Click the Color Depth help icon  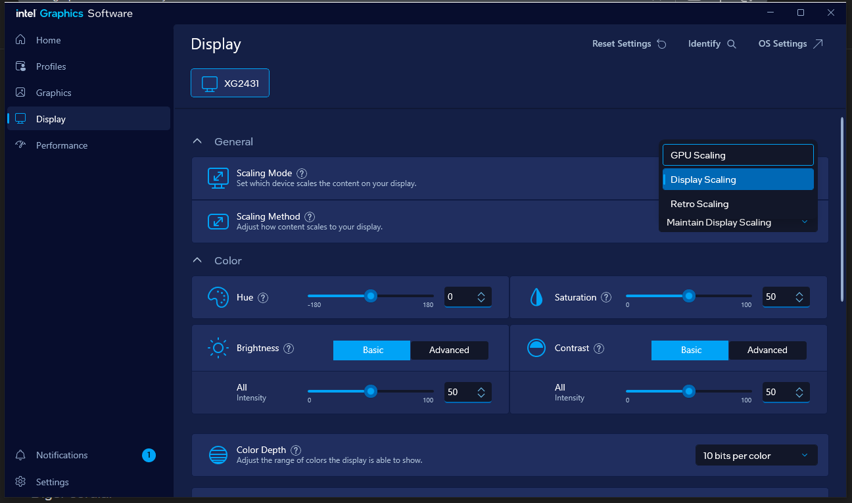pyautogui.click(x=296, y=450)
